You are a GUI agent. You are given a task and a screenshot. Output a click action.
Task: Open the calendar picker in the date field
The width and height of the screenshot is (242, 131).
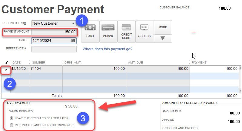(x=73, y=40)
